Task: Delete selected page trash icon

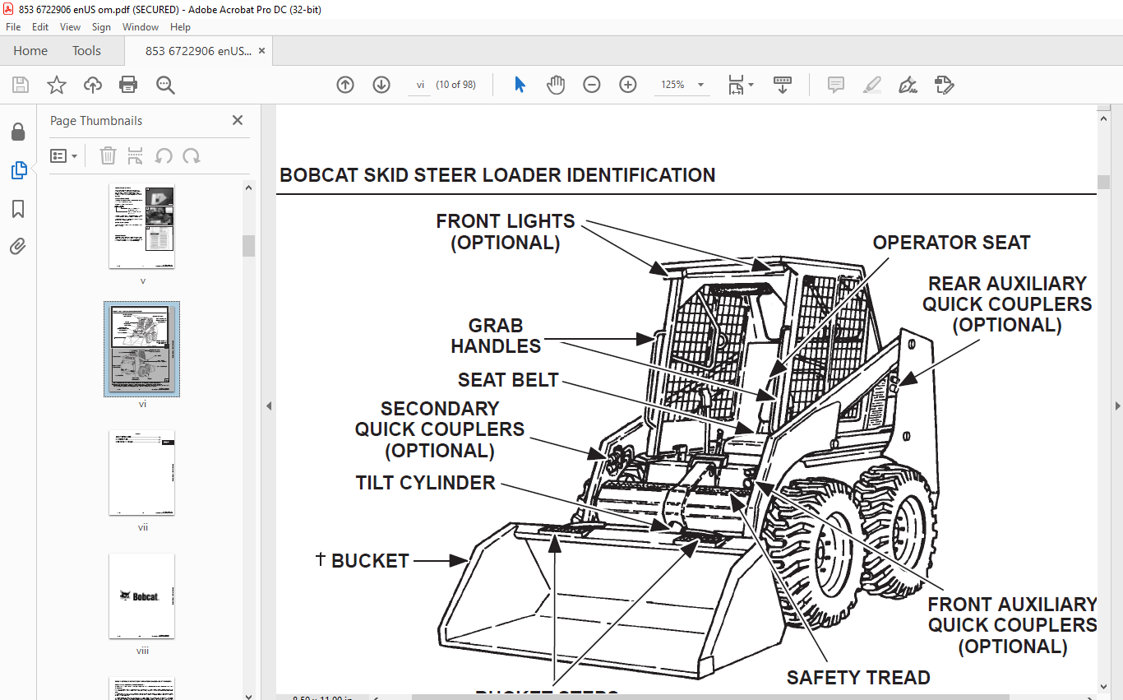Action: point(109,155)
